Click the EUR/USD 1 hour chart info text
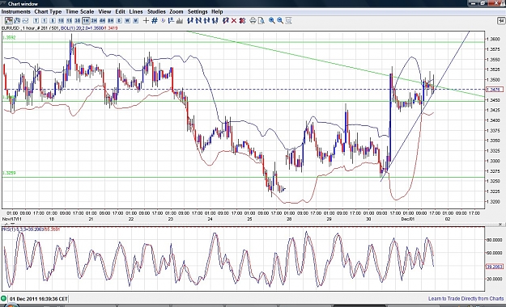This screenshot has width=506, height=307. point(59,28)
